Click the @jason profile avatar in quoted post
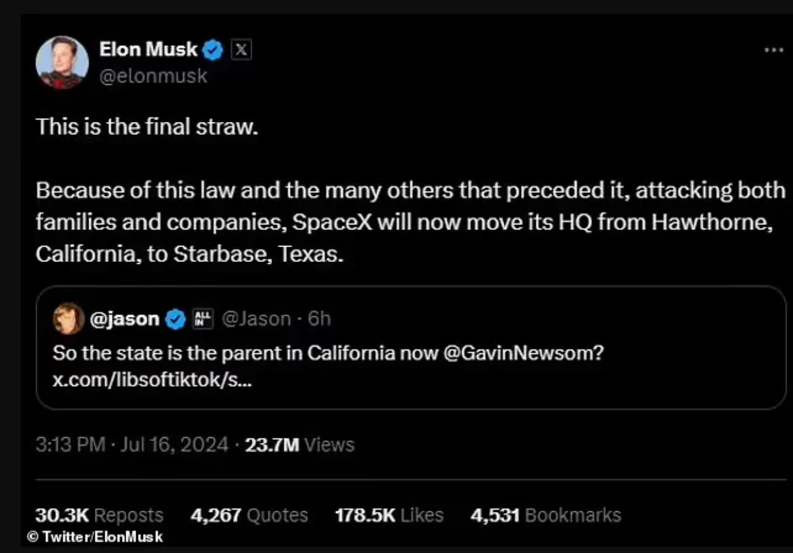The height and width of the screenshot is (553, 793). pos(68,318)
